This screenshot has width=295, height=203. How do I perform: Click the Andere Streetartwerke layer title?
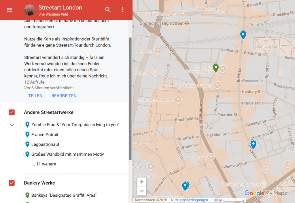(49, 112)
